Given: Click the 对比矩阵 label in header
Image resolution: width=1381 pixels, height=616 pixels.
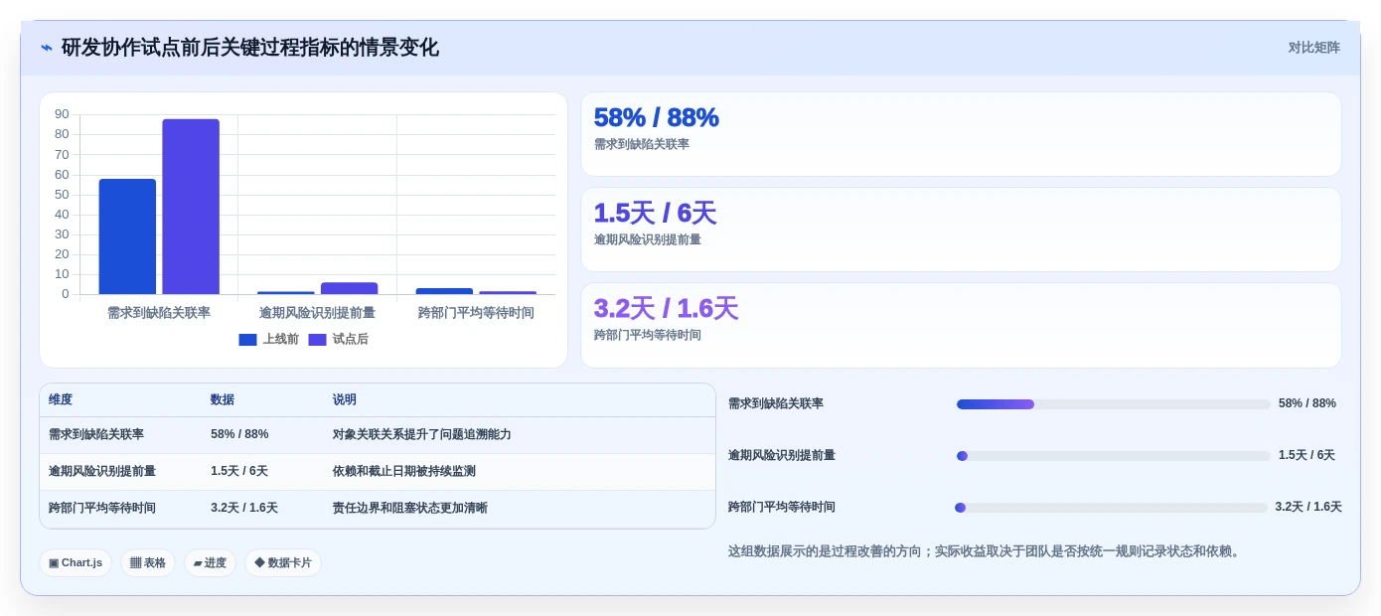Looking at the screenshot, I should [1313, 48].
